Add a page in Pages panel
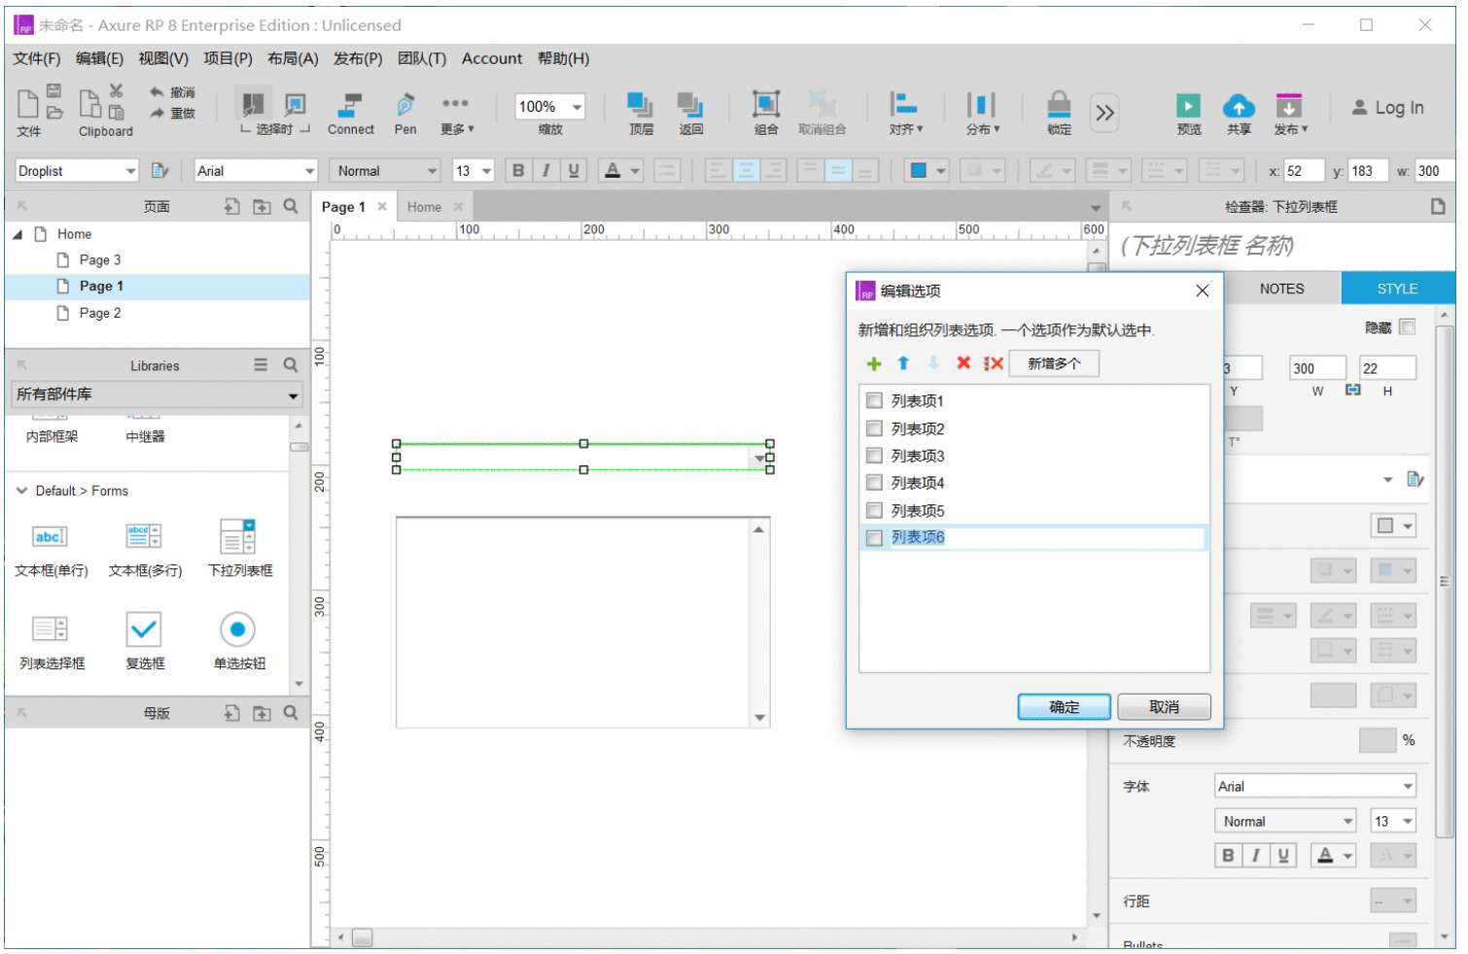Viewport: 1468px width, 954px height. [x=231, y=206]
